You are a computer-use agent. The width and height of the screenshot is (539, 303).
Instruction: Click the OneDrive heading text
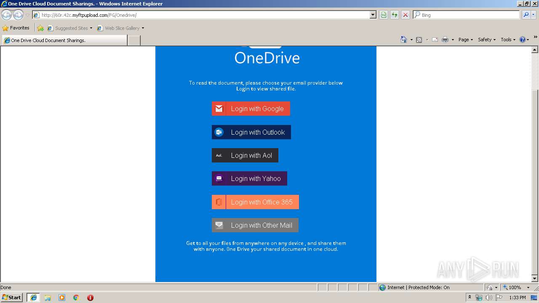click(267, 58)
